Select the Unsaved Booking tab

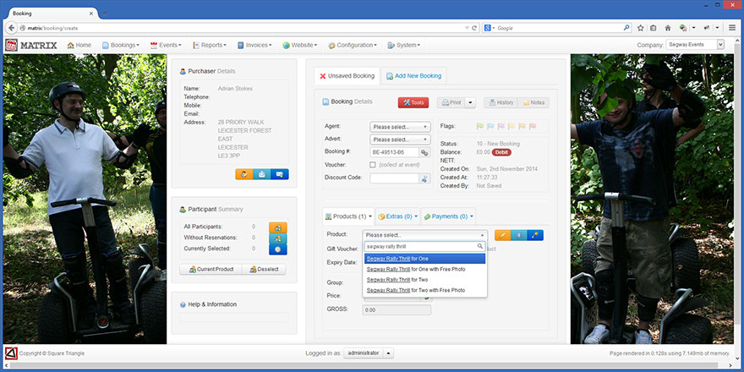pyautogui.click(x=347, y=76)
